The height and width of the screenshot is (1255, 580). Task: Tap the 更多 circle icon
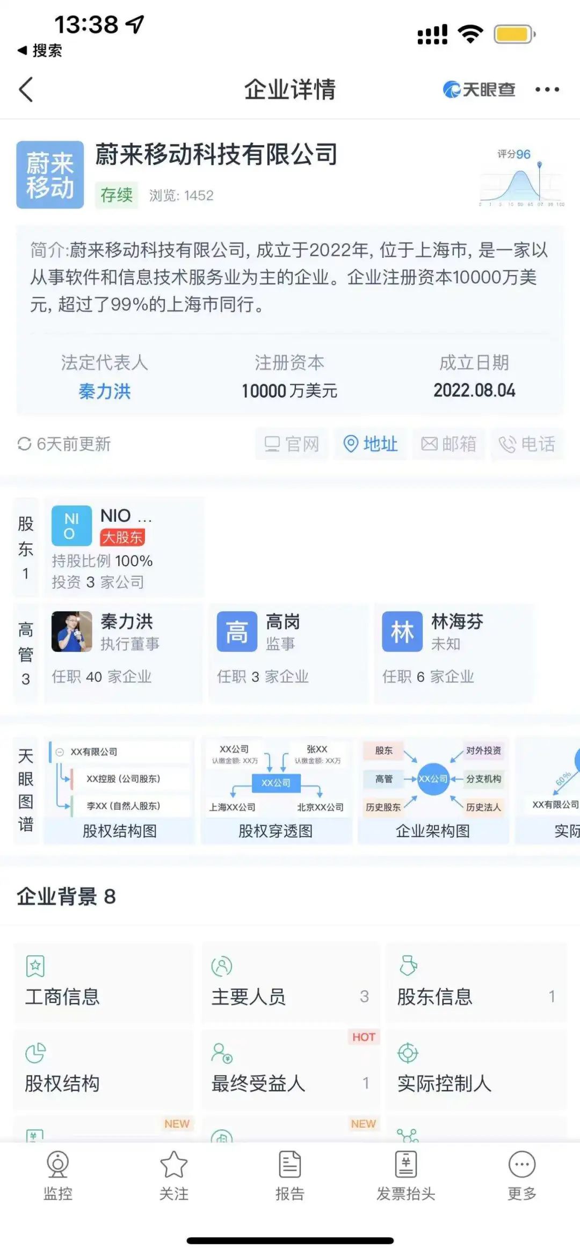click(522, 1164)
